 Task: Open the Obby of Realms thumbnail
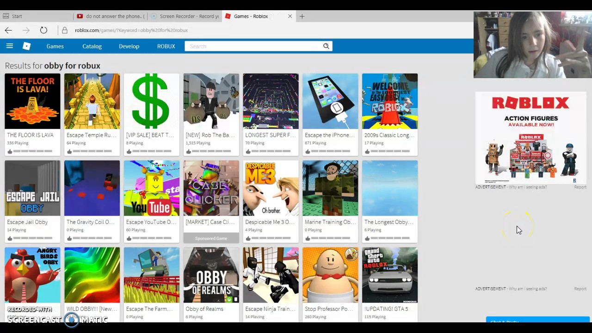(x=211, y=275)
